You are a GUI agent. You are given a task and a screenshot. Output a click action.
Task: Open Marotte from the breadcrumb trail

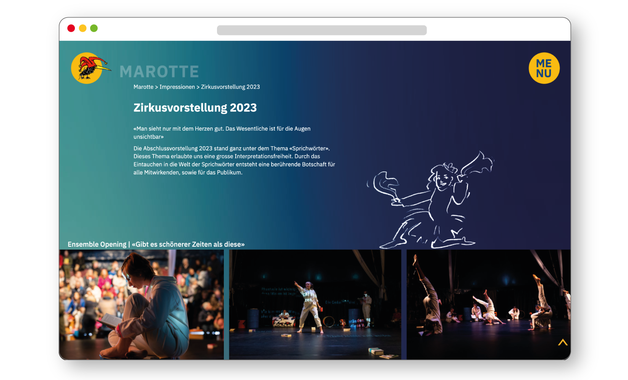(143, 87)
